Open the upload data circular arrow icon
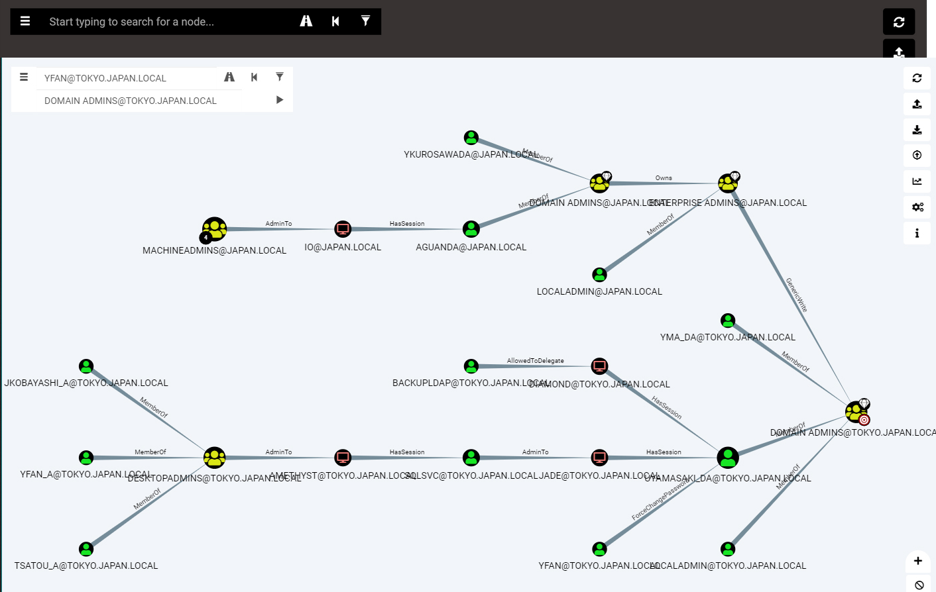 point(917,155)
